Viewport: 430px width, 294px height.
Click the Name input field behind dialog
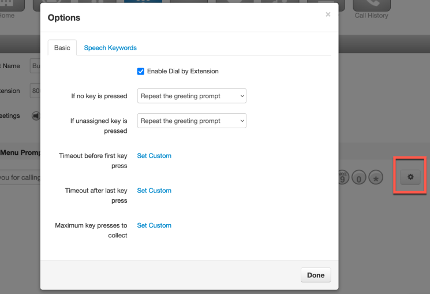35,66
